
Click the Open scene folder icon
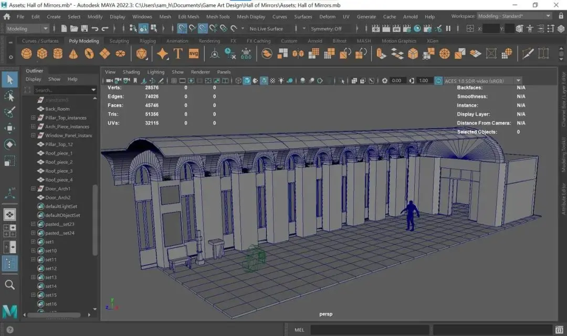[x=74, y=28]
